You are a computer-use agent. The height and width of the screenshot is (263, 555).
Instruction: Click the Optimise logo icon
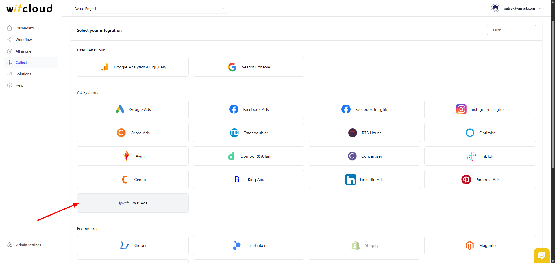(x=470, y=133)
